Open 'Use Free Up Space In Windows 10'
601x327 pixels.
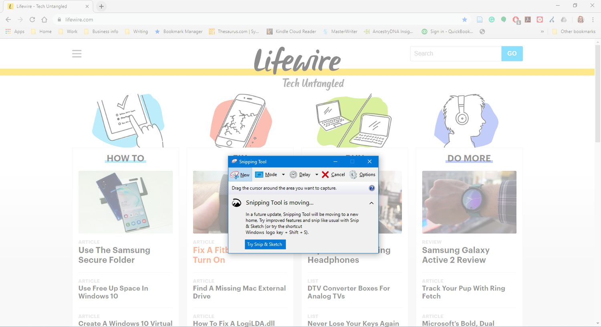[113, 292]
